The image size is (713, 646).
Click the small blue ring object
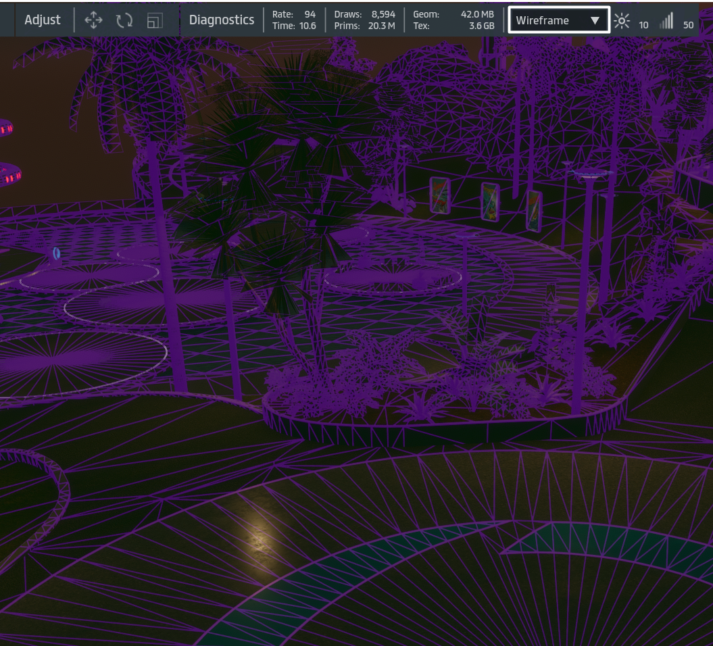(x=57, y=253)
